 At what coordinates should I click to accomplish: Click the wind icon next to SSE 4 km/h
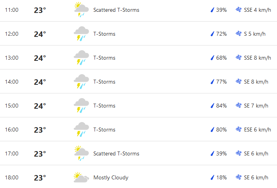[239, 10]
